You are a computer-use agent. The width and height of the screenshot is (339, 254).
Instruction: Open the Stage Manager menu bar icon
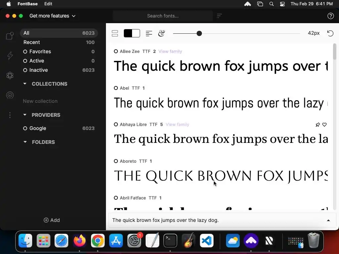260,4
